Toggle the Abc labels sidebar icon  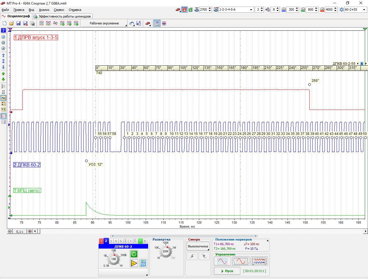pos(3,98)
